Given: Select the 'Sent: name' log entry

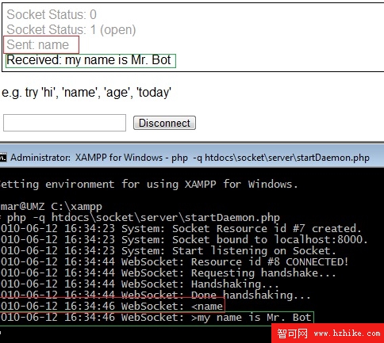Looking at the screenshot, I should tap(38, 44).
